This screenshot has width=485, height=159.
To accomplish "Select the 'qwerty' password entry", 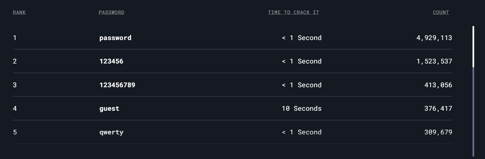I will point(111,132).
